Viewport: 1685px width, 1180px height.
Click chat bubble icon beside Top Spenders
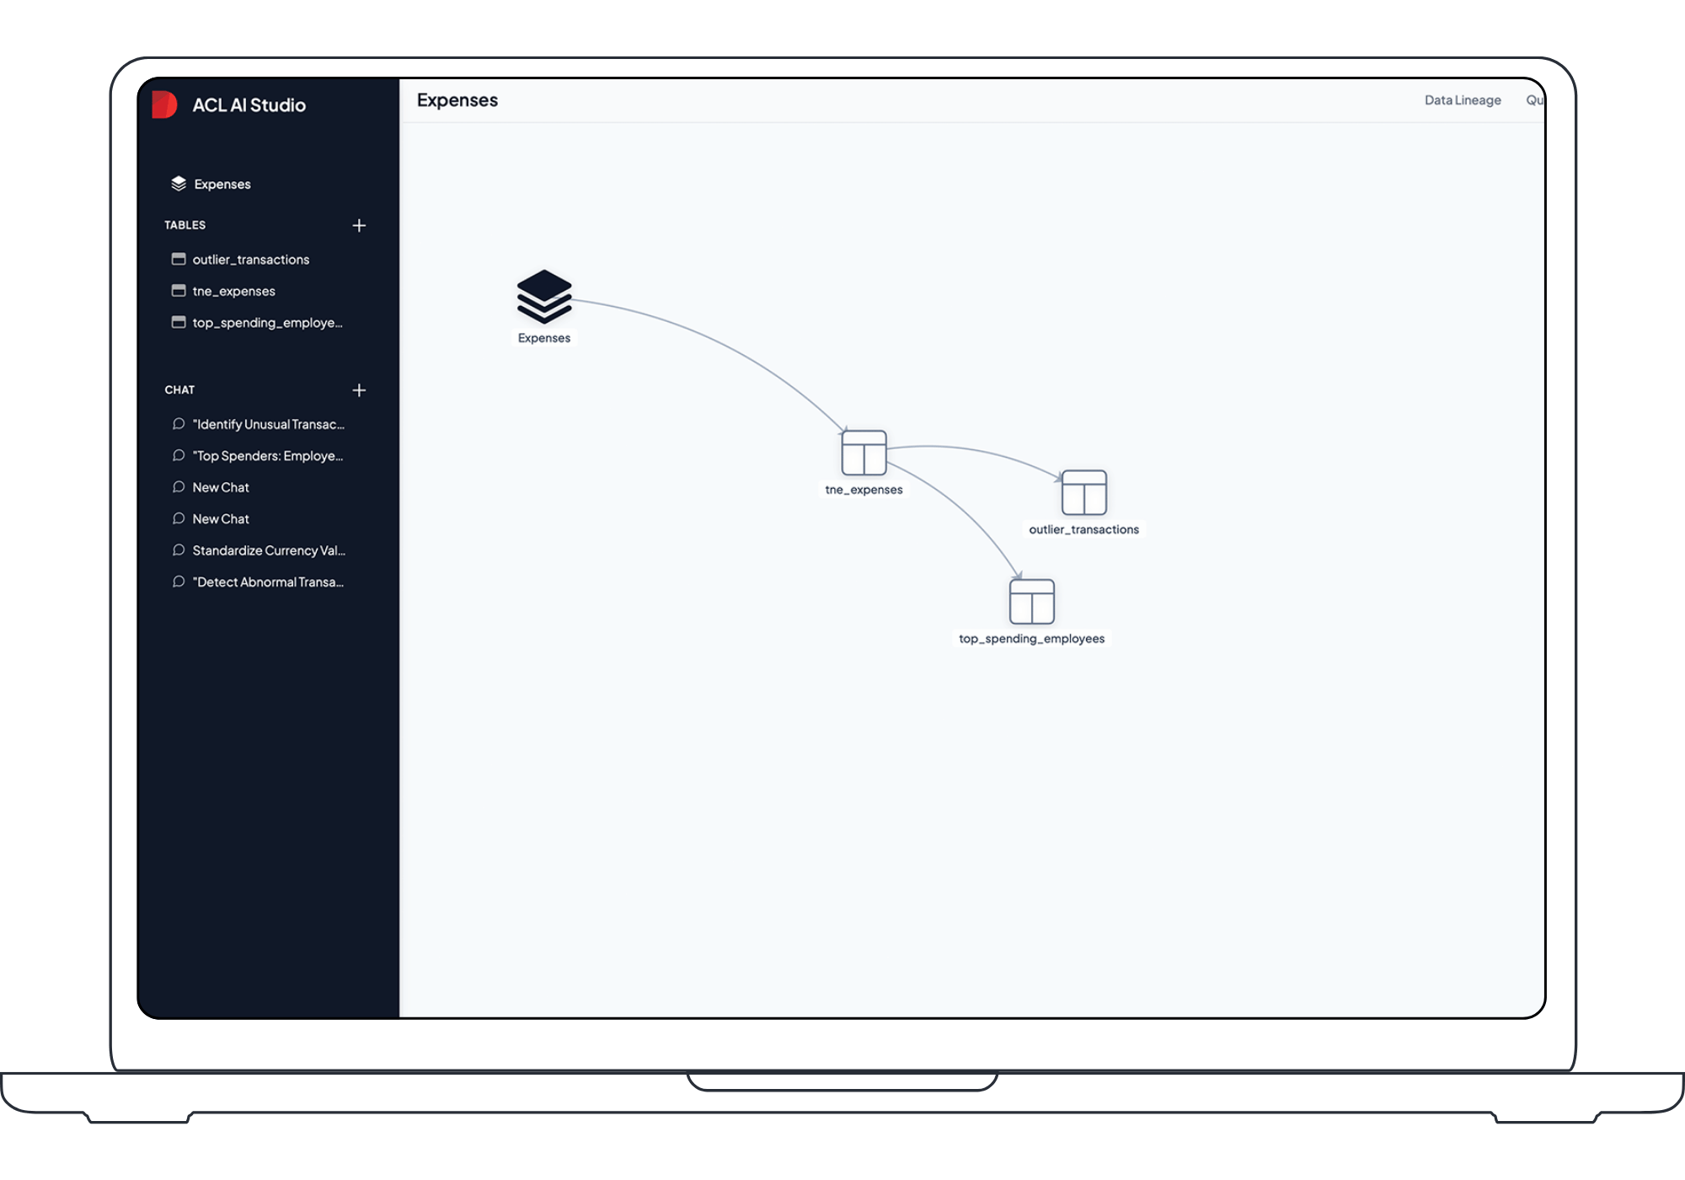(x=179, y=455)
